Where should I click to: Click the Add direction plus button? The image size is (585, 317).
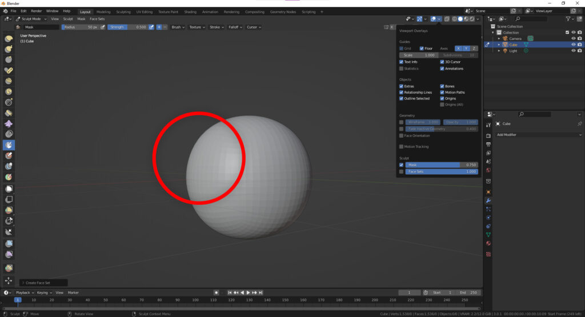pos(159,27)
